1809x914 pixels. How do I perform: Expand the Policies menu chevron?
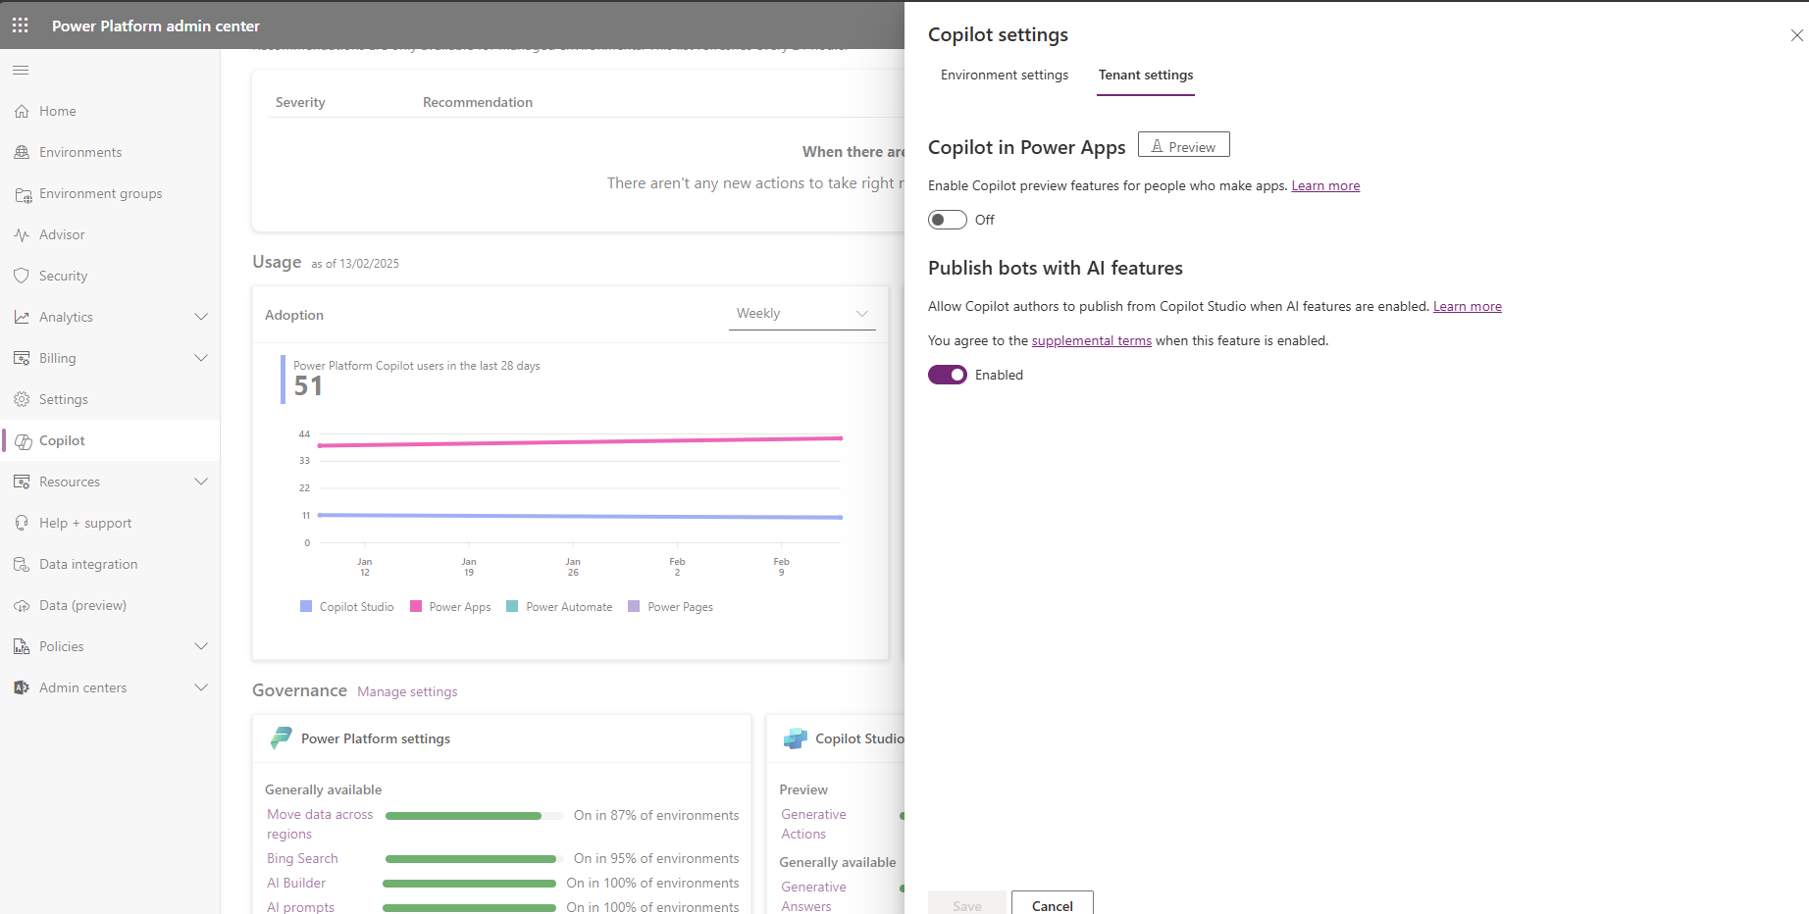(201, 646)
